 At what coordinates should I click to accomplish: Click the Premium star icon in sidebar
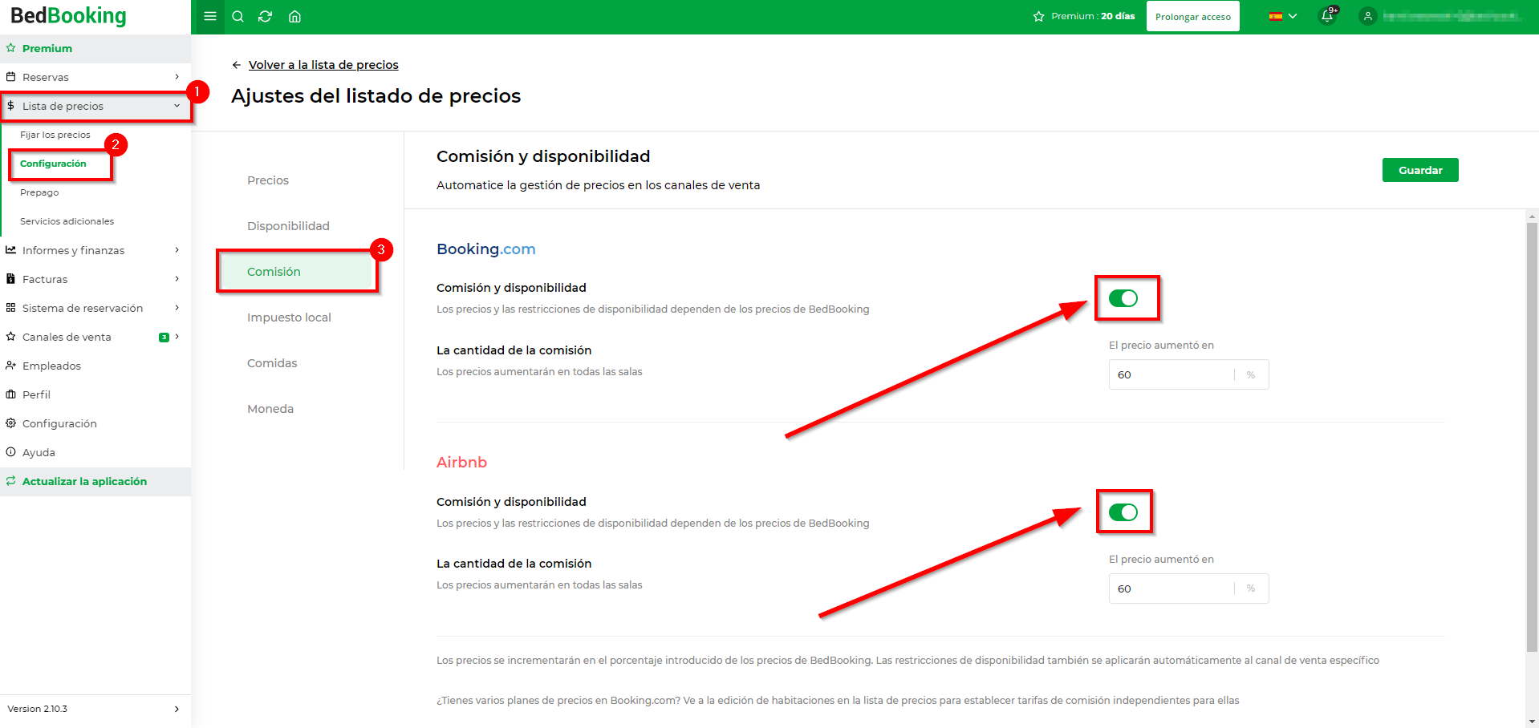point(10,48)
